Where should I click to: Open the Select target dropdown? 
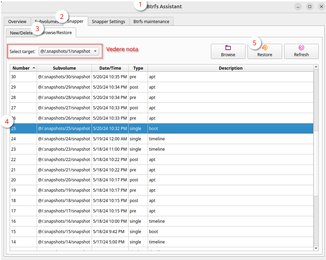tap(69, 51)
